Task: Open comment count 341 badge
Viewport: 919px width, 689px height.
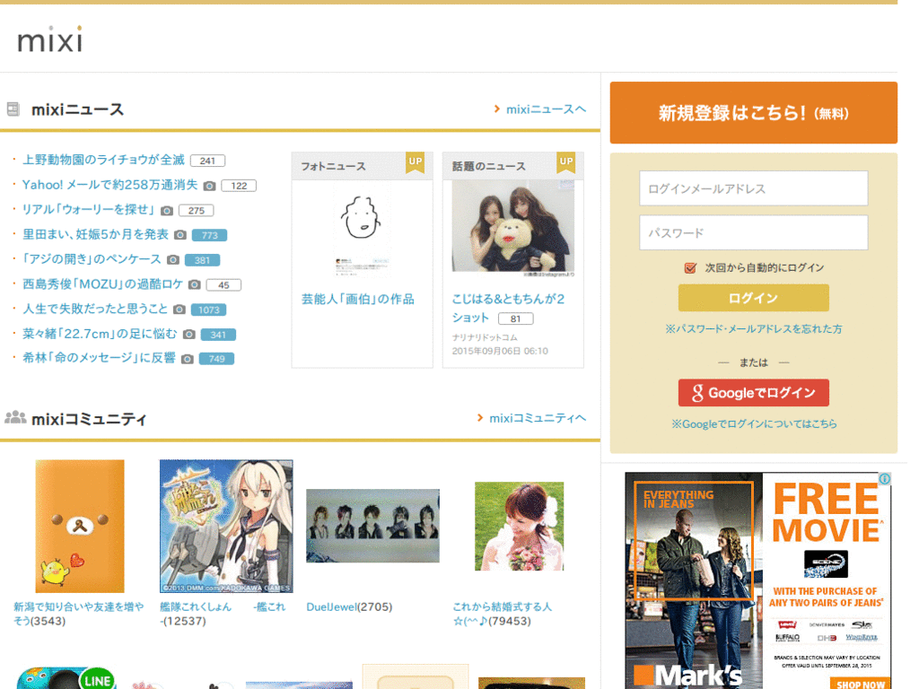Action: point(218,335)
